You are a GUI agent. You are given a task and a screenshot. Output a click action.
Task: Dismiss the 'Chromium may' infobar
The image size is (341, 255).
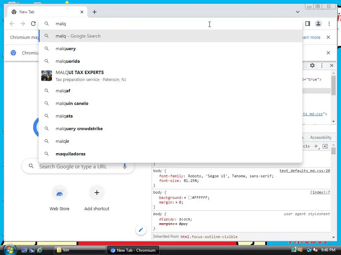328,37
